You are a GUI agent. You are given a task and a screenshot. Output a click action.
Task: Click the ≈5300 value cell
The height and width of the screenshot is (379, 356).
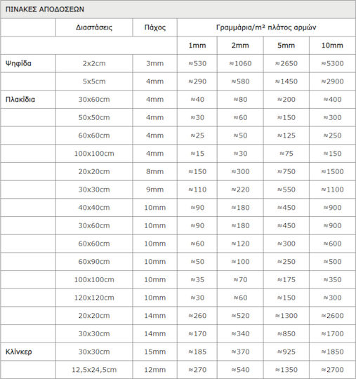(x=332, y=64)
